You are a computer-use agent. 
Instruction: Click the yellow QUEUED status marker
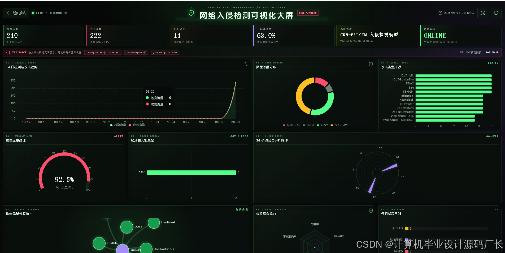[x=407, y=228]
